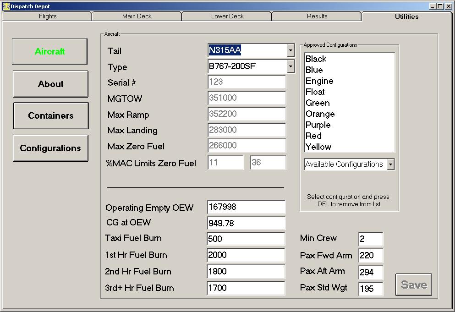Click the %MAC upper limit field 36
Viewport: 455px width, 312px height.
(268, 163)
